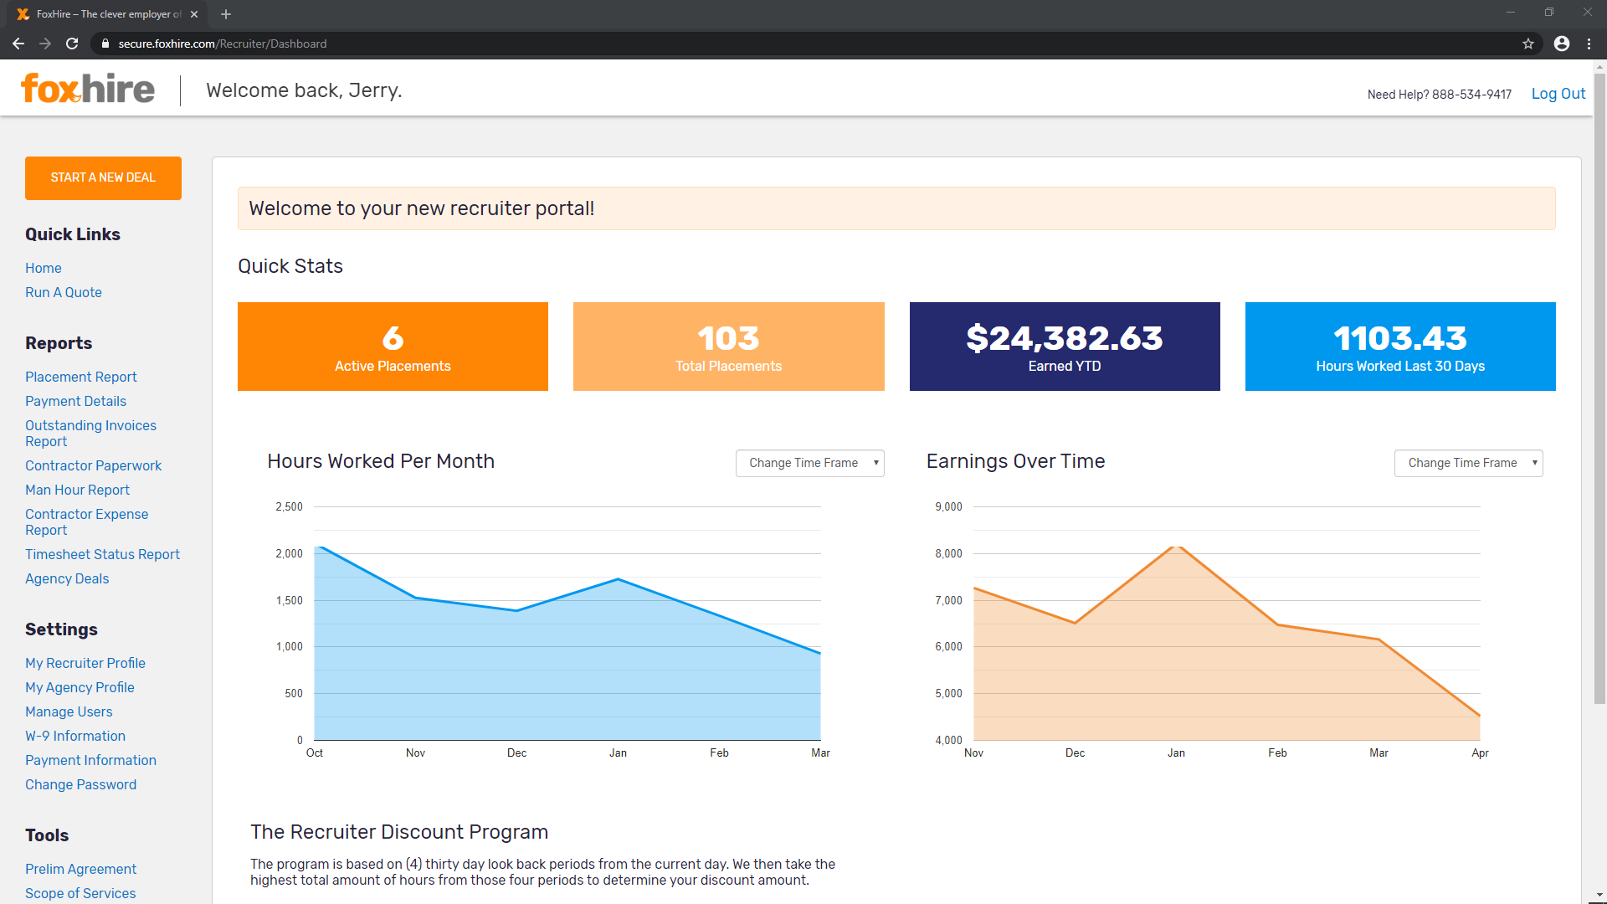Open the Chrome three-dot menu

coord(1589,44)
